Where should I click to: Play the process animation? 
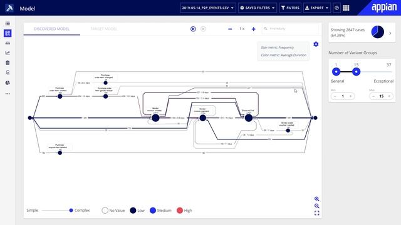coord(193,29)
